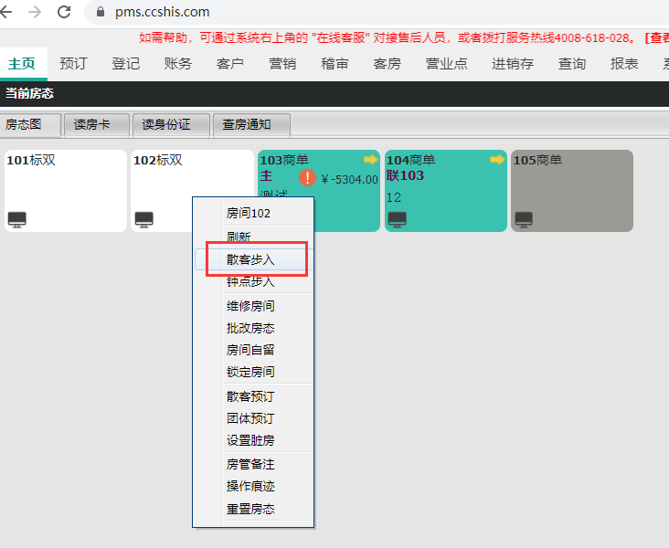Open the 账务 menu
The image size is (669, 548).
click(178, 64)
